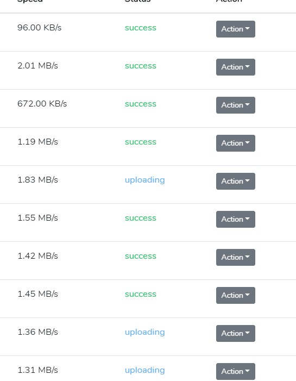Expand Action dropdown for 1.55 MB/s row

pyautogui.click(x=236, y=219)
